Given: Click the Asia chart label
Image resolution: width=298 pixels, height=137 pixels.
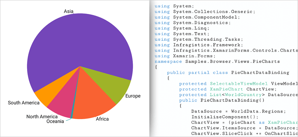Looking at the screenshot, I should [x=68, y=11].
